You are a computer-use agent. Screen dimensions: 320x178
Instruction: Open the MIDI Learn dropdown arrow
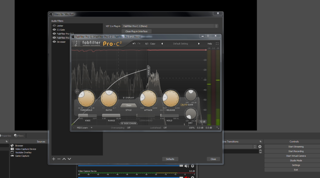click(92, 128)
